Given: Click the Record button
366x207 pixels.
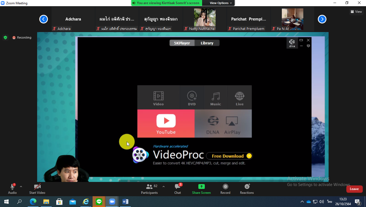Looking at the screenshot, I should pyautogui.click(x=225, y=189).
